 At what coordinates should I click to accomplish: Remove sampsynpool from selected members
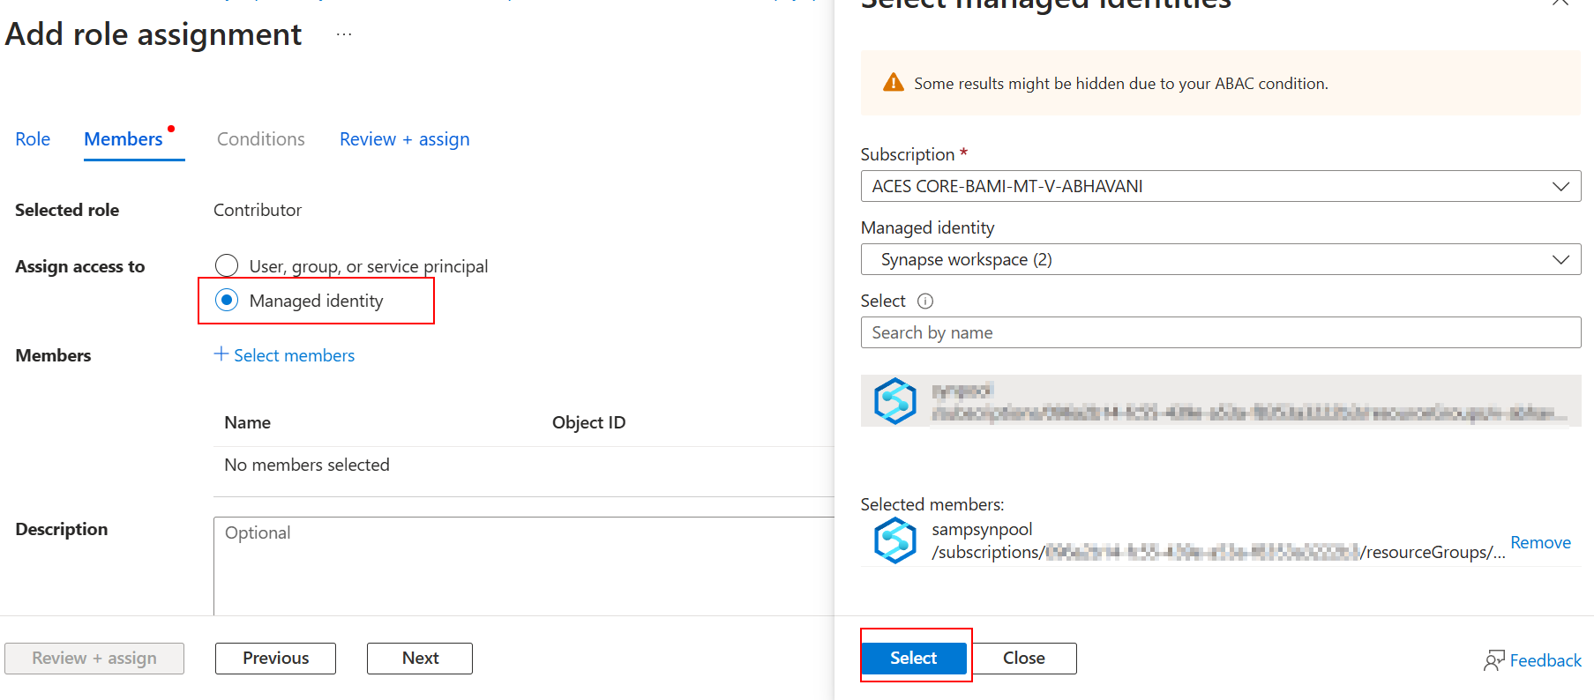[x=1540, y=542]
